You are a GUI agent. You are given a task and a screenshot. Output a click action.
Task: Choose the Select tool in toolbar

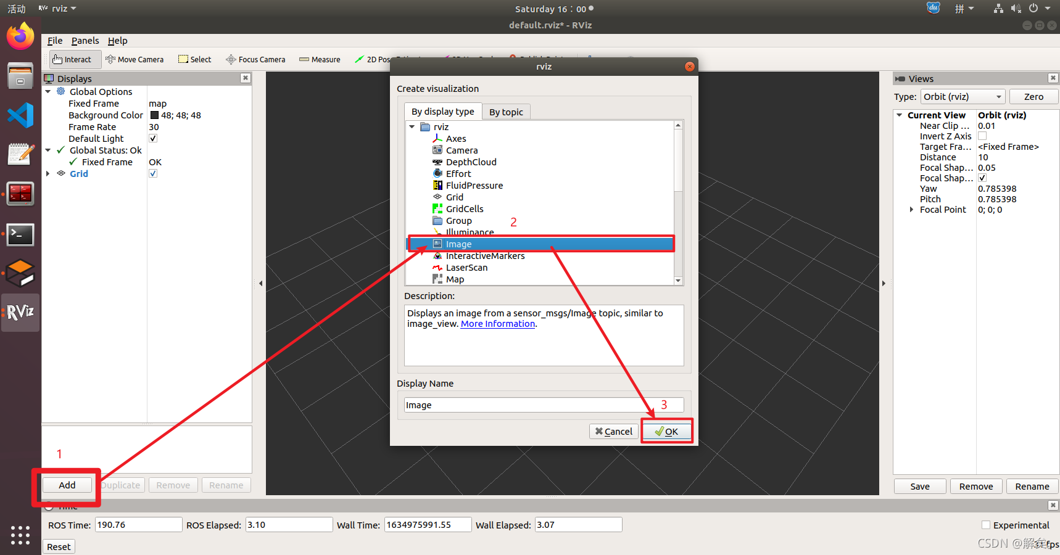pyautogui.click(x=195, y=60)
